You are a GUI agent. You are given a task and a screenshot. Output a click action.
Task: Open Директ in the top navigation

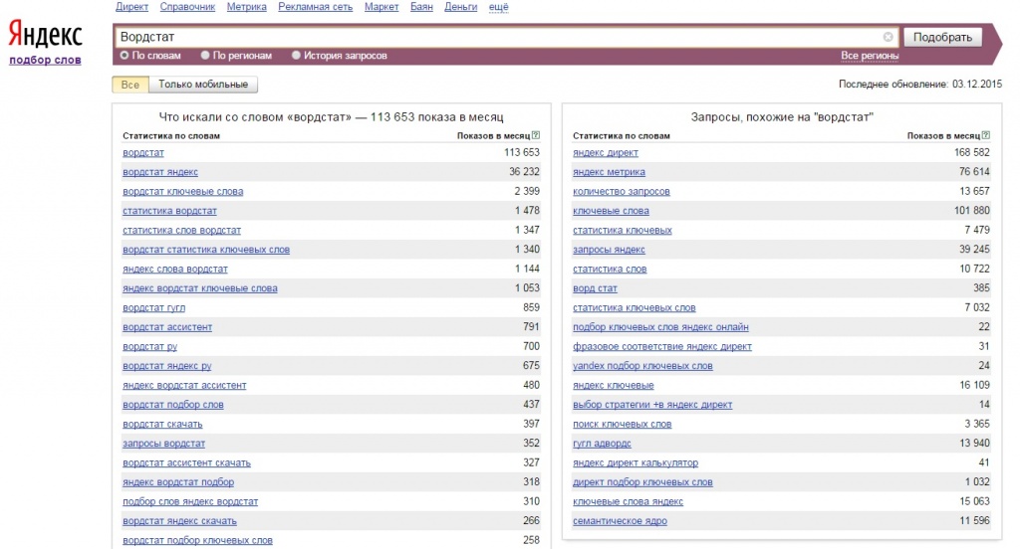click(132, 7)
